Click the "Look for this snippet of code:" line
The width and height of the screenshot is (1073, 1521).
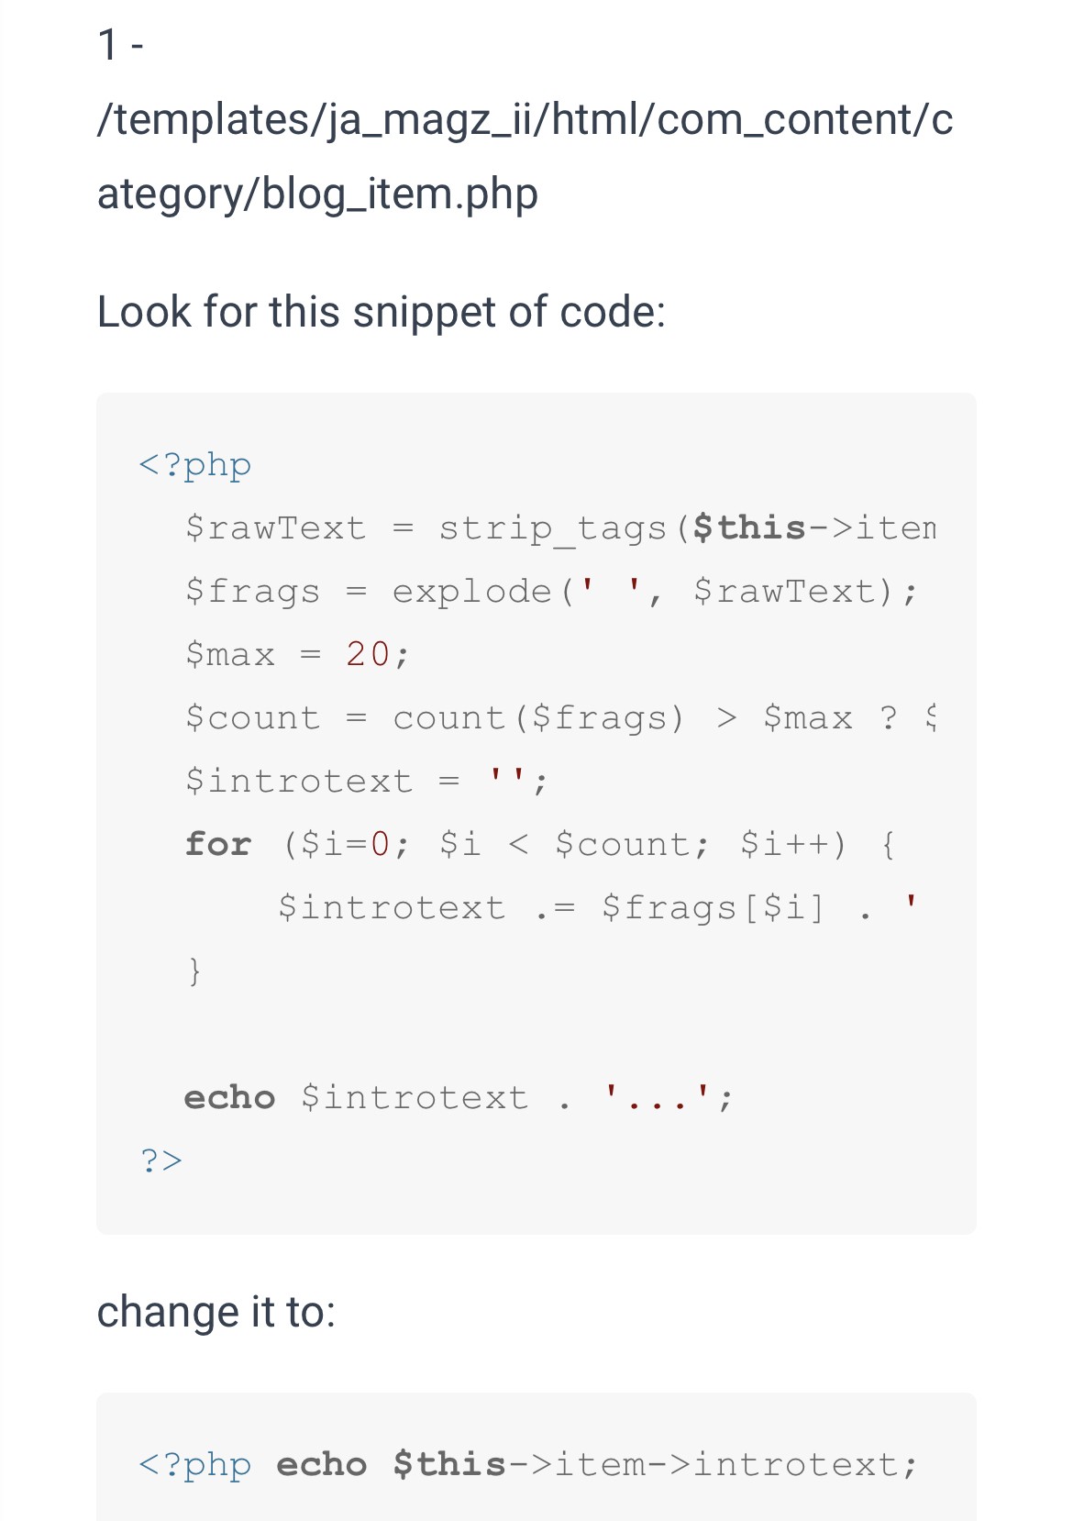381,312
